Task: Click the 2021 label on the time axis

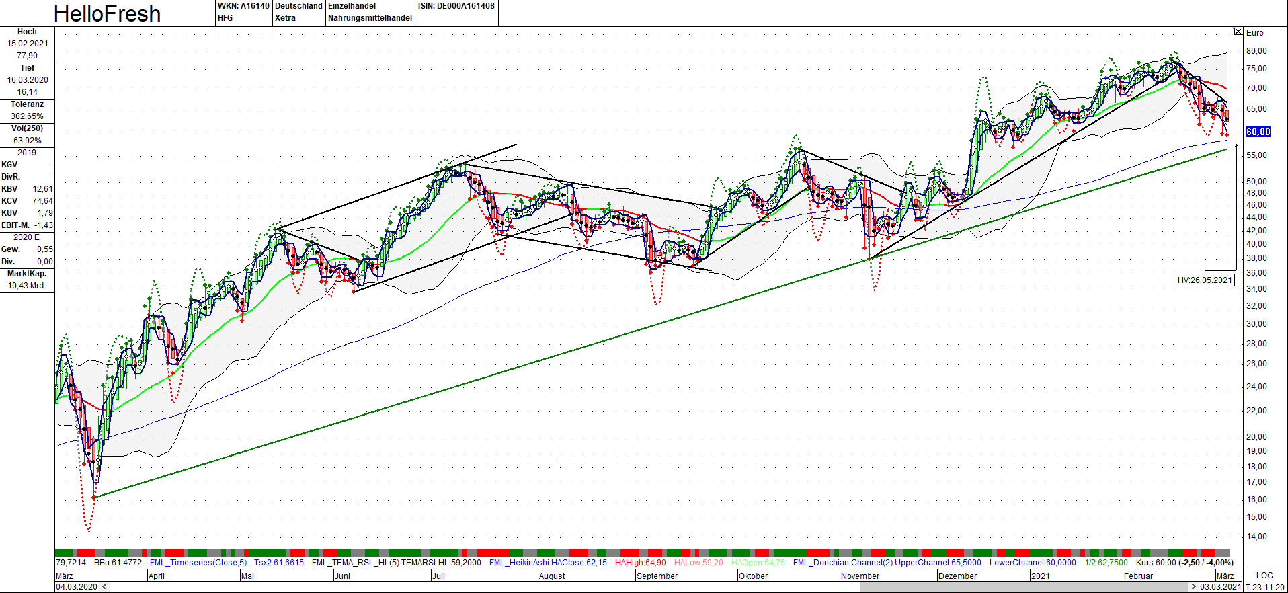Action: (1040, 576)
